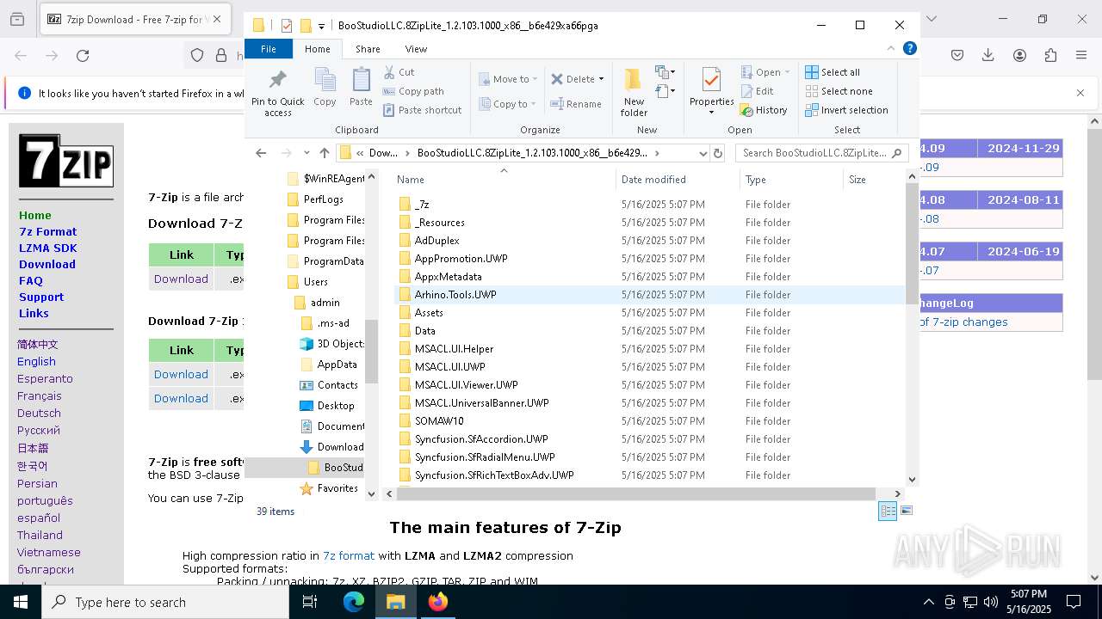Click the Properties icon
Screen dimensions: 1102x619
tap(711, 80)
